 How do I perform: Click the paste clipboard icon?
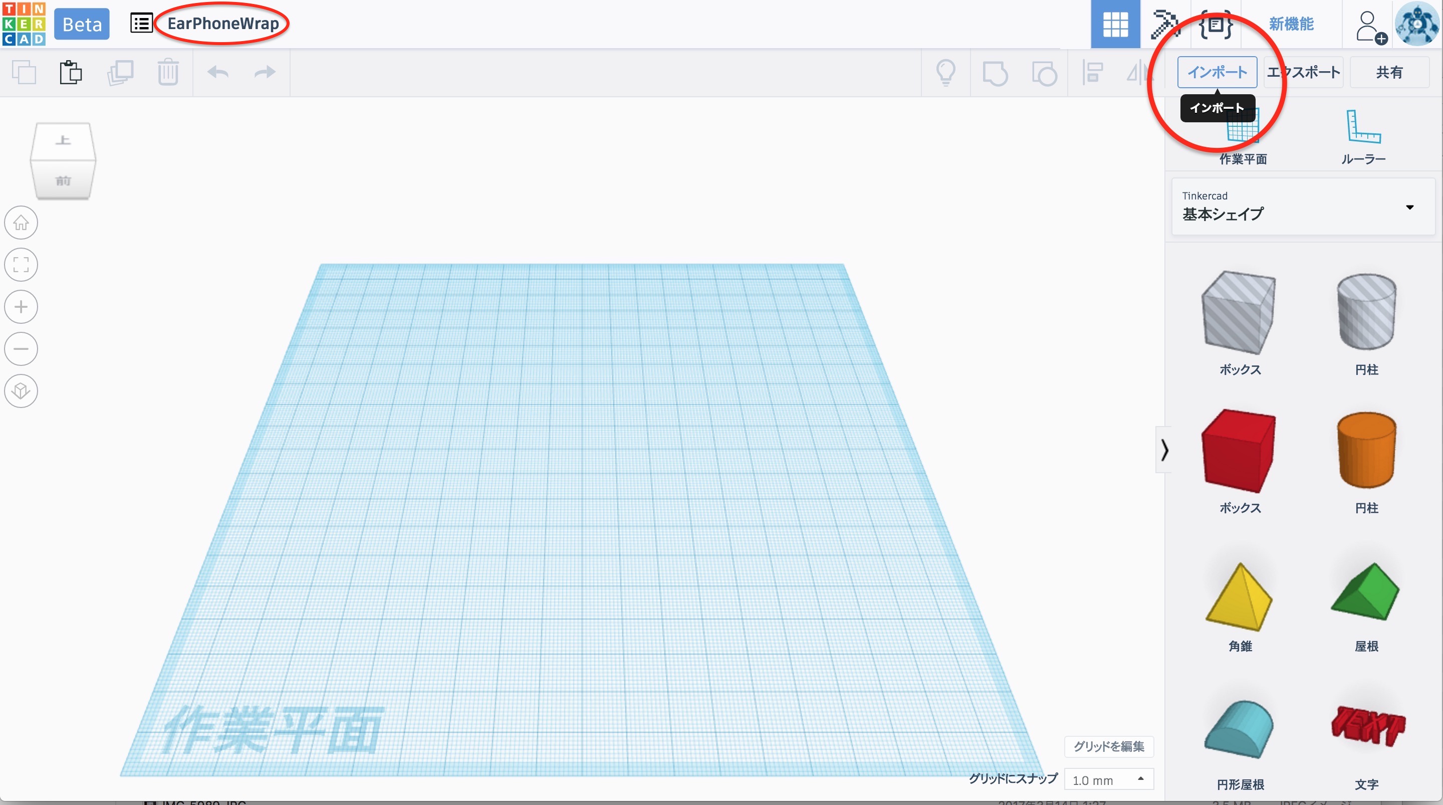pos(71,72)
